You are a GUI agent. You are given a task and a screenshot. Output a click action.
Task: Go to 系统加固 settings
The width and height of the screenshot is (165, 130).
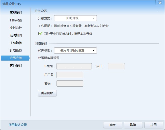click(x=16, y=35)
